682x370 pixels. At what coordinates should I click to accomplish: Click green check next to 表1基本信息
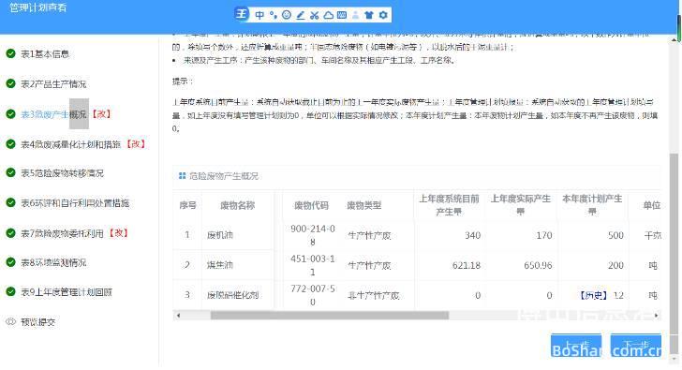11,53
